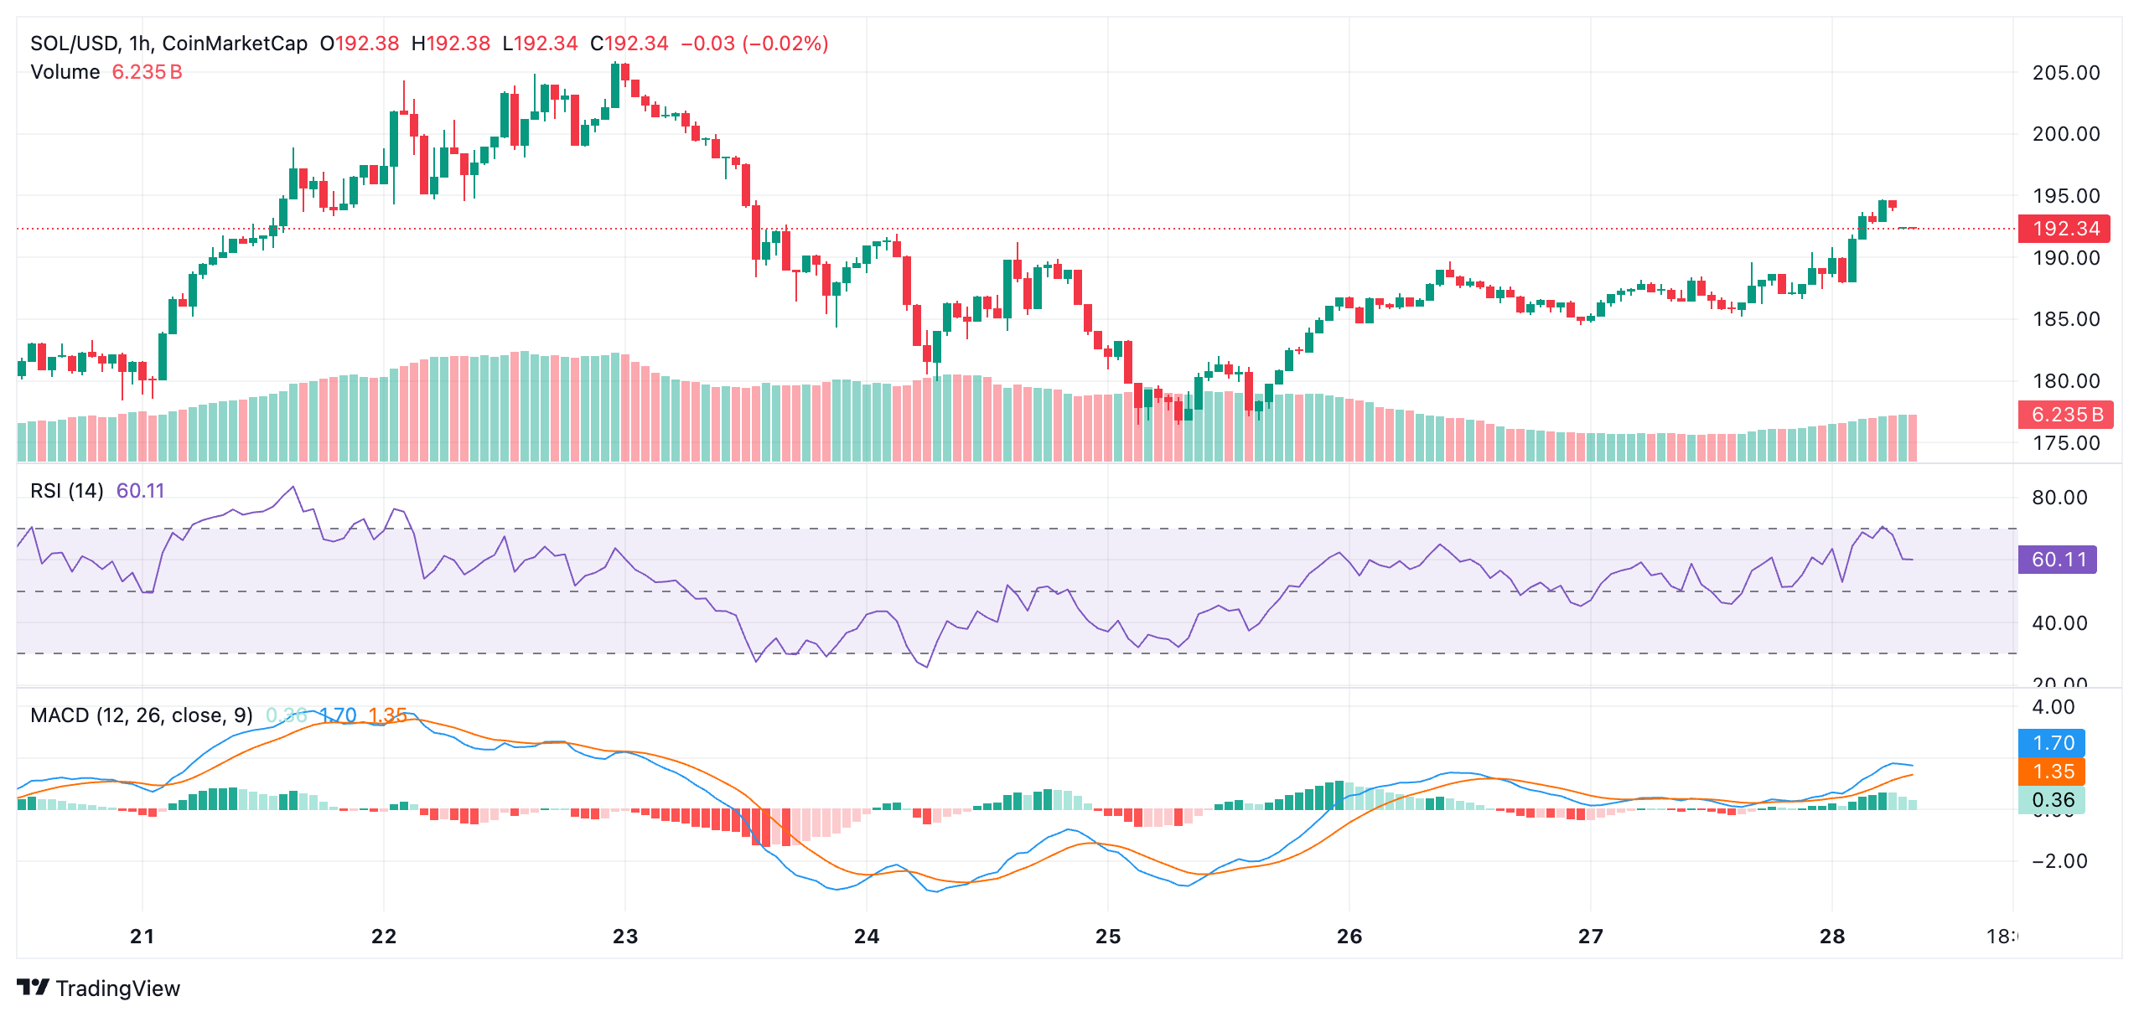The height and width of the screenshot is (1017, 2139).
Task: Click the 6.235 B volume axis tag
Action: click(x=2066, y=414)
